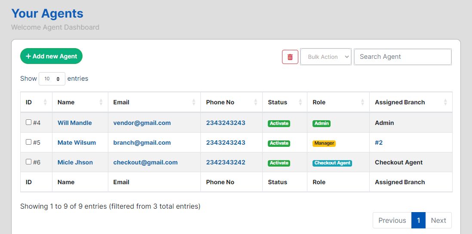This screenshot has height=234, width=472.
Task: Focus the Search Agent input field
Action: point(402,57)
